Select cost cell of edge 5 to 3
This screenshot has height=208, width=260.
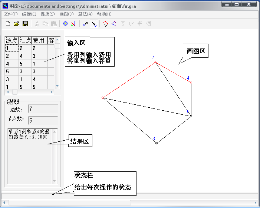click(40, 71)
